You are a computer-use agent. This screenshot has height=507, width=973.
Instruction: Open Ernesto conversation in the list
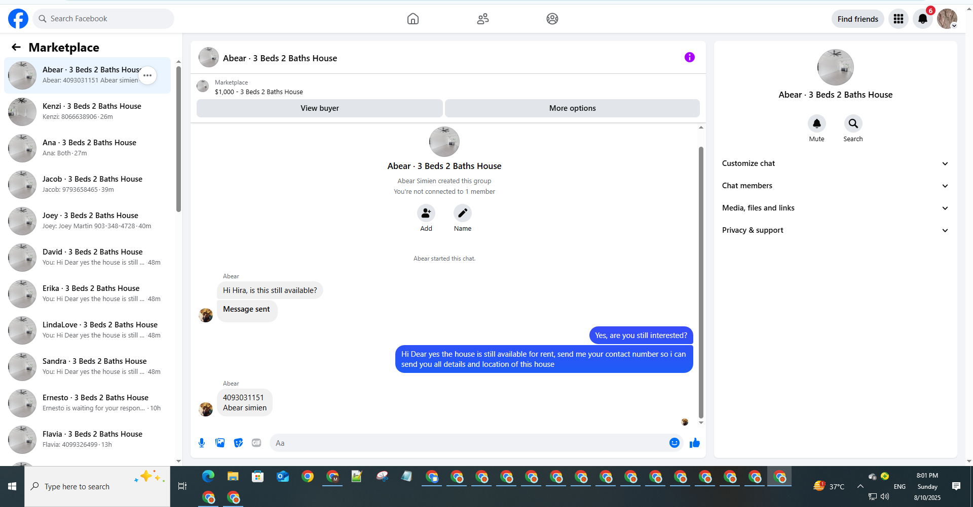(x=87, y=403)
